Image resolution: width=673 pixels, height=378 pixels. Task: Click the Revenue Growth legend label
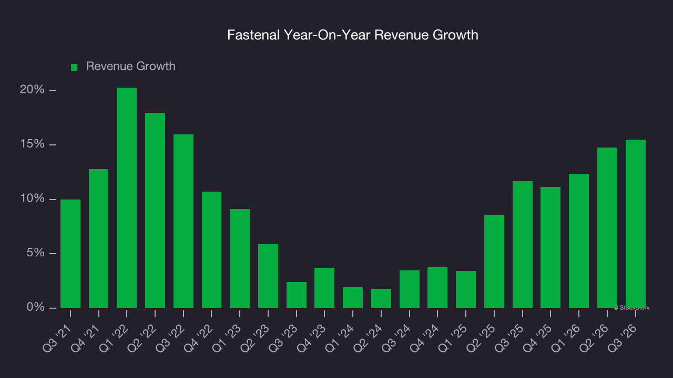click(131, 67)
